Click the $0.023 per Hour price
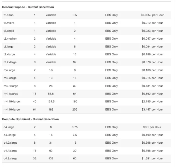The height and width of the screenshot is (167, 176). (x=152, y=31)
